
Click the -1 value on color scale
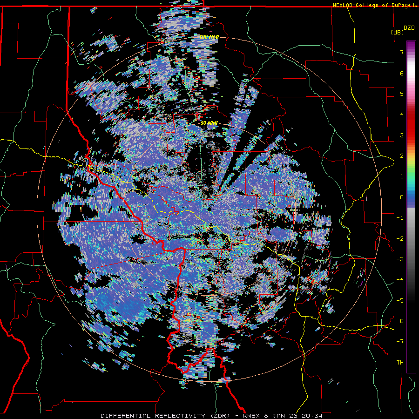click(400, 218)
